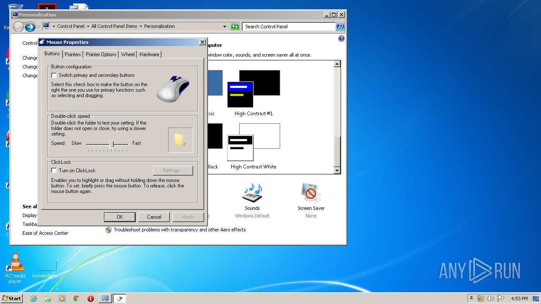Select the Buttons tab
541x304 pixels.
(x=52, y=54)
